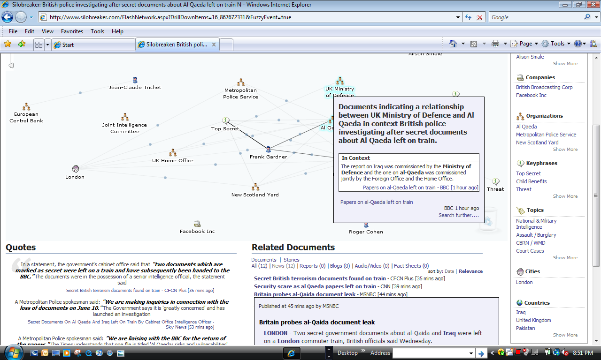Viewport: 601px width, 360px height.
Task: Select the UK Ministry of Defence node
Action: coord(340,81)
